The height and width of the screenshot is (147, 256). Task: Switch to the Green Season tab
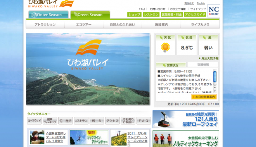[90, 15]
